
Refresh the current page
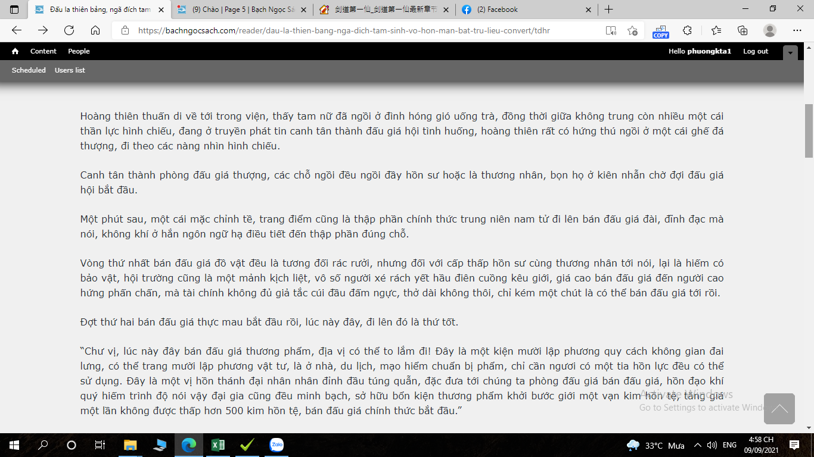click(x=69, y=30)
